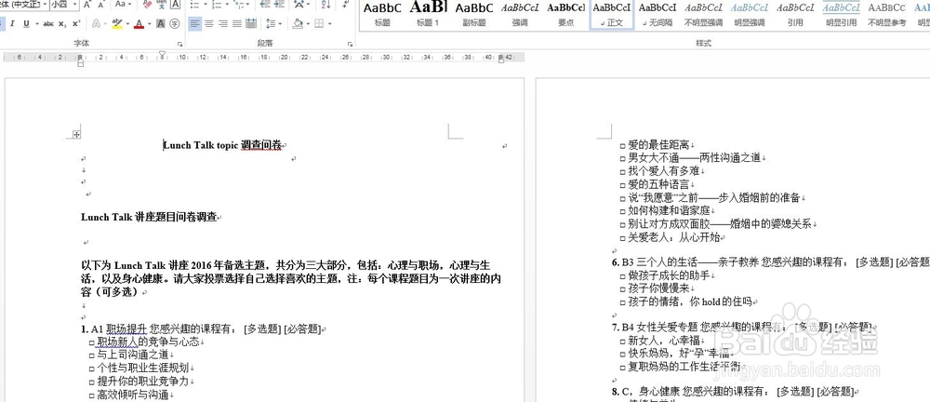The image size is (930, 402).
Task: Expand the bullet library arrow
Action: (204, 5)
